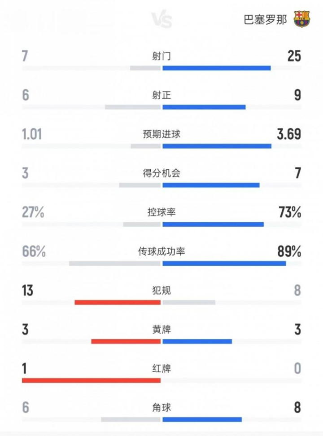Viewport: 323px width, 436px height.
Task: Select the 红牌 stat label
Action: pyautogui.click(x=161, y=369)
